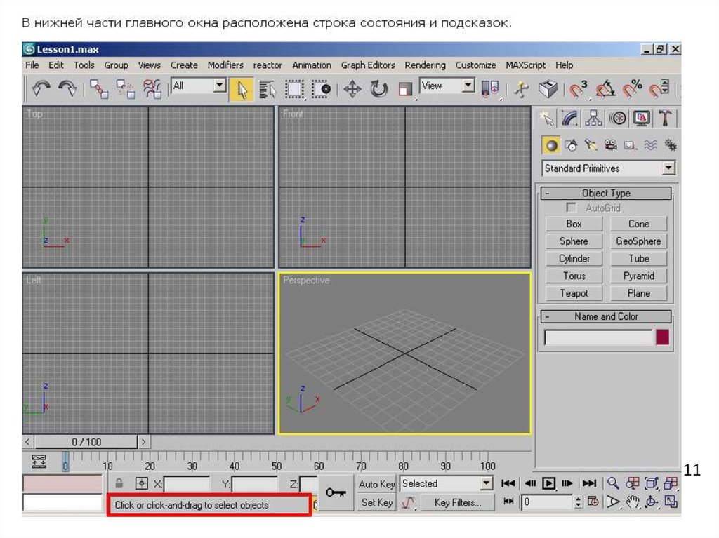Choose the Cameras category icon
This screenshot has width=719, height=538.
pyautogui.click(x=611, y=145)
